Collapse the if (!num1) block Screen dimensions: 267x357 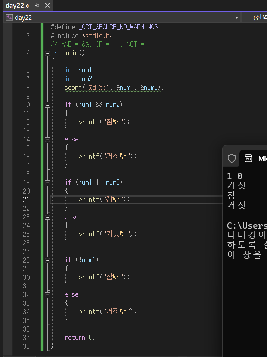pyautogui.click(x=47, y=260)
